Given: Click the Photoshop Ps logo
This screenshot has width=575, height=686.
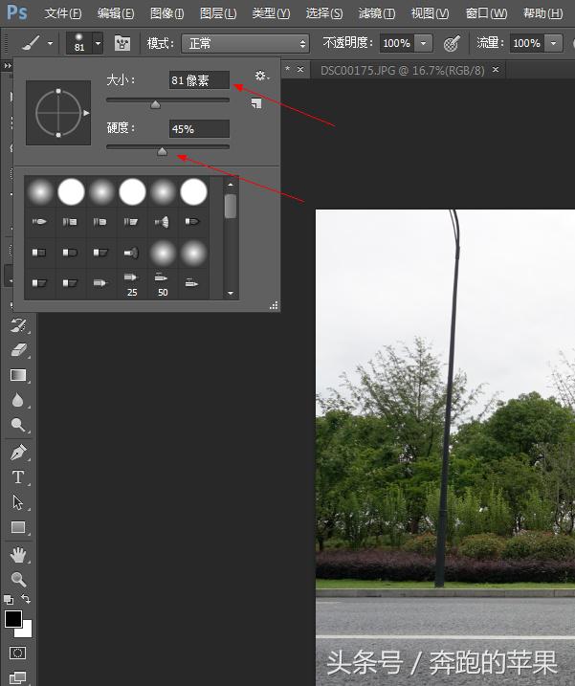Looking at the screenshot, I should pos(16,12).
